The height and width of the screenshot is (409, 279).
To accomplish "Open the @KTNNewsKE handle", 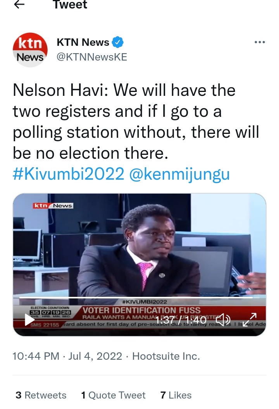I will [92, 57].
